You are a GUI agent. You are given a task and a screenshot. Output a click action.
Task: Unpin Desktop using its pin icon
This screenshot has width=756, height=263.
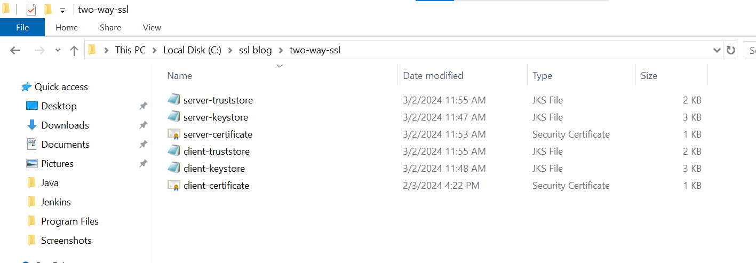coord(143,106)
